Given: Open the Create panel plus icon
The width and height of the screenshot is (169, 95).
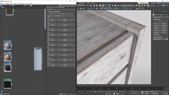Looking at the screenshot, I should pyautogui.click(x=153, y=12).
